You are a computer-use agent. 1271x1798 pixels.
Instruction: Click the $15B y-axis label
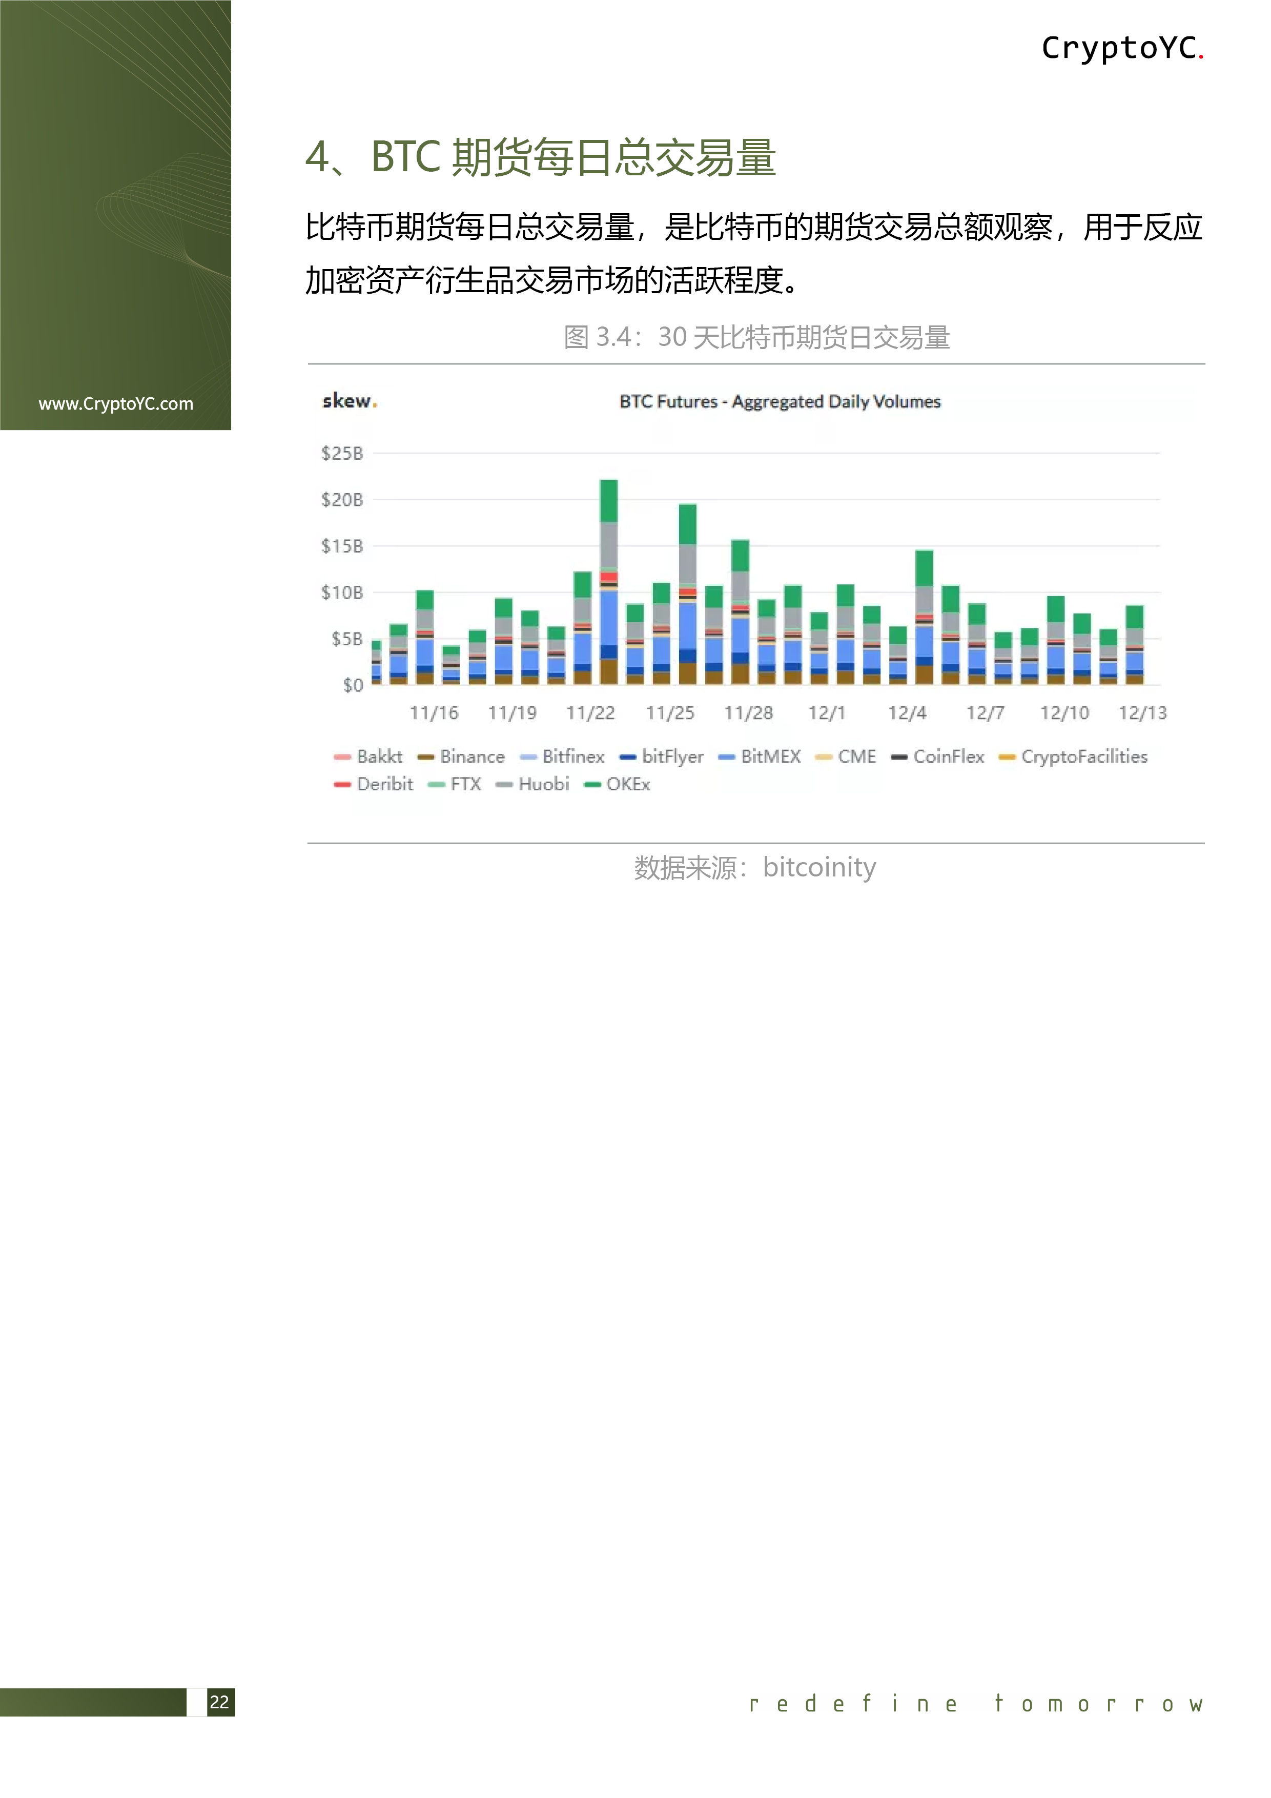click(342, 546)
